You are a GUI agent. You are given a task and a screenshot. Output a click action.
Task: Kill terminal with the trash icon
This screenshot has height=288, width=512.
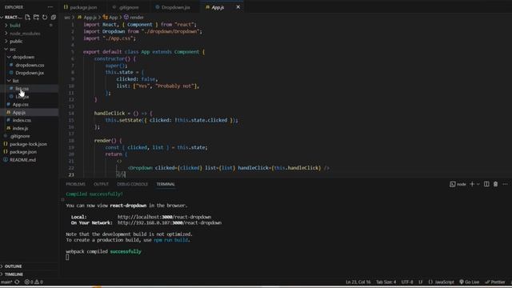coord(496,184)
